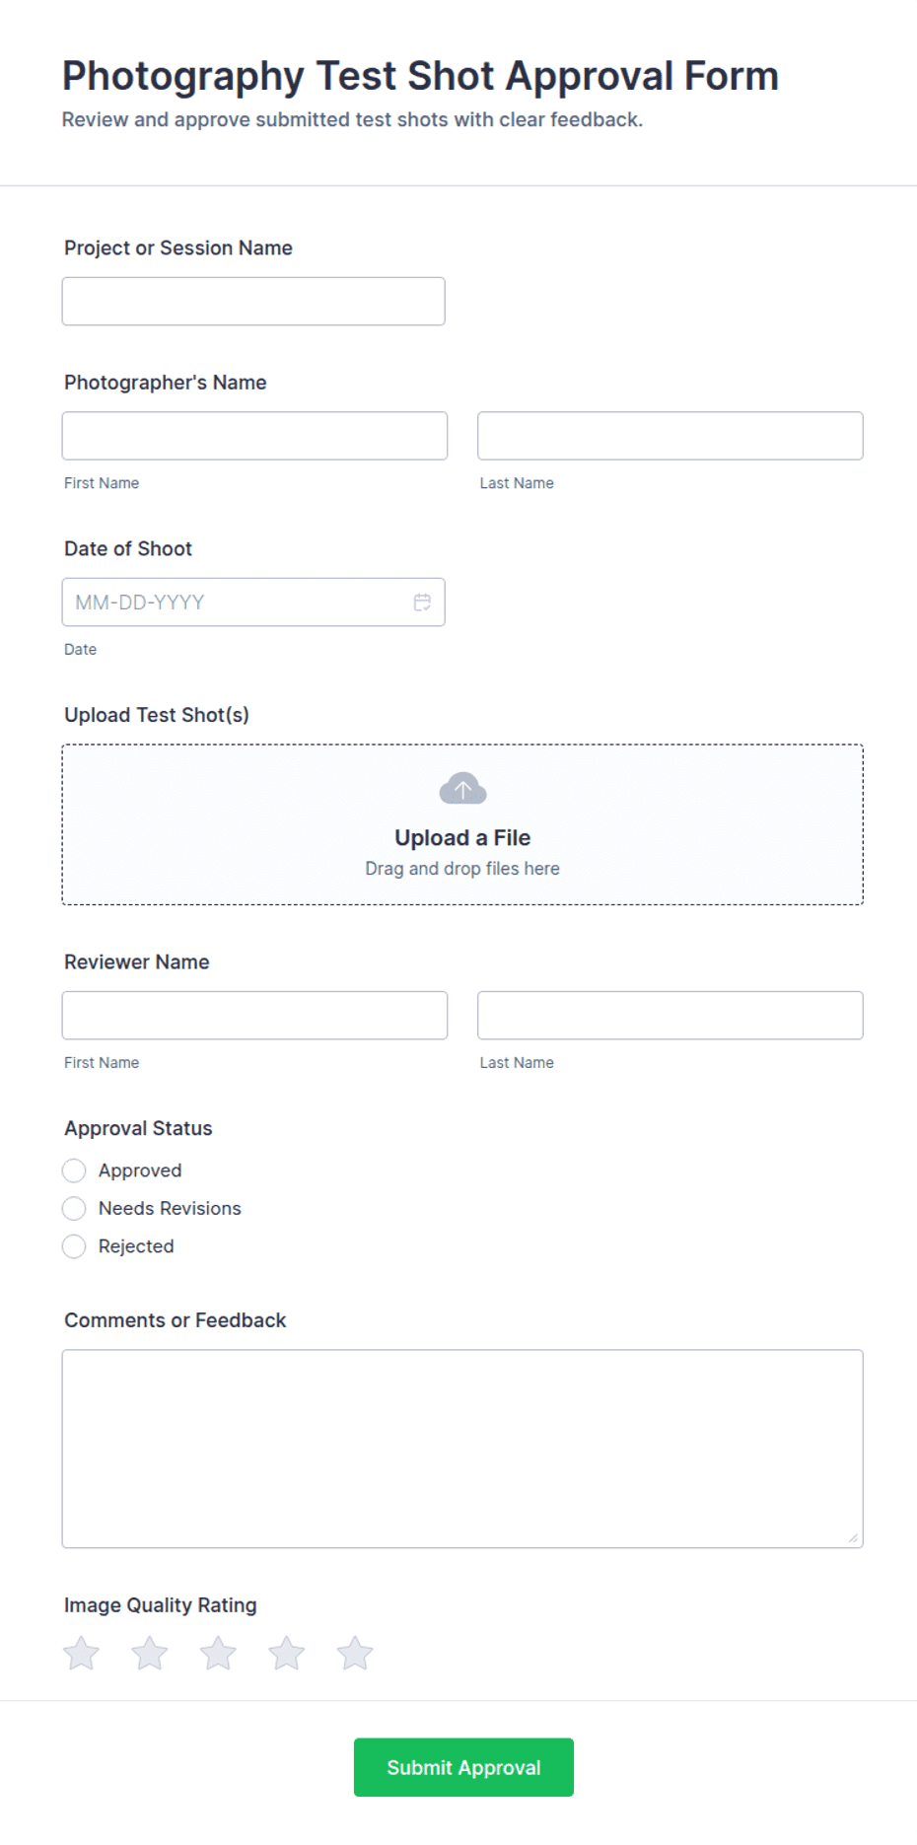Submit the approval form
The width and height of the screenshot is (917, 1845).
click(463, 1767)
